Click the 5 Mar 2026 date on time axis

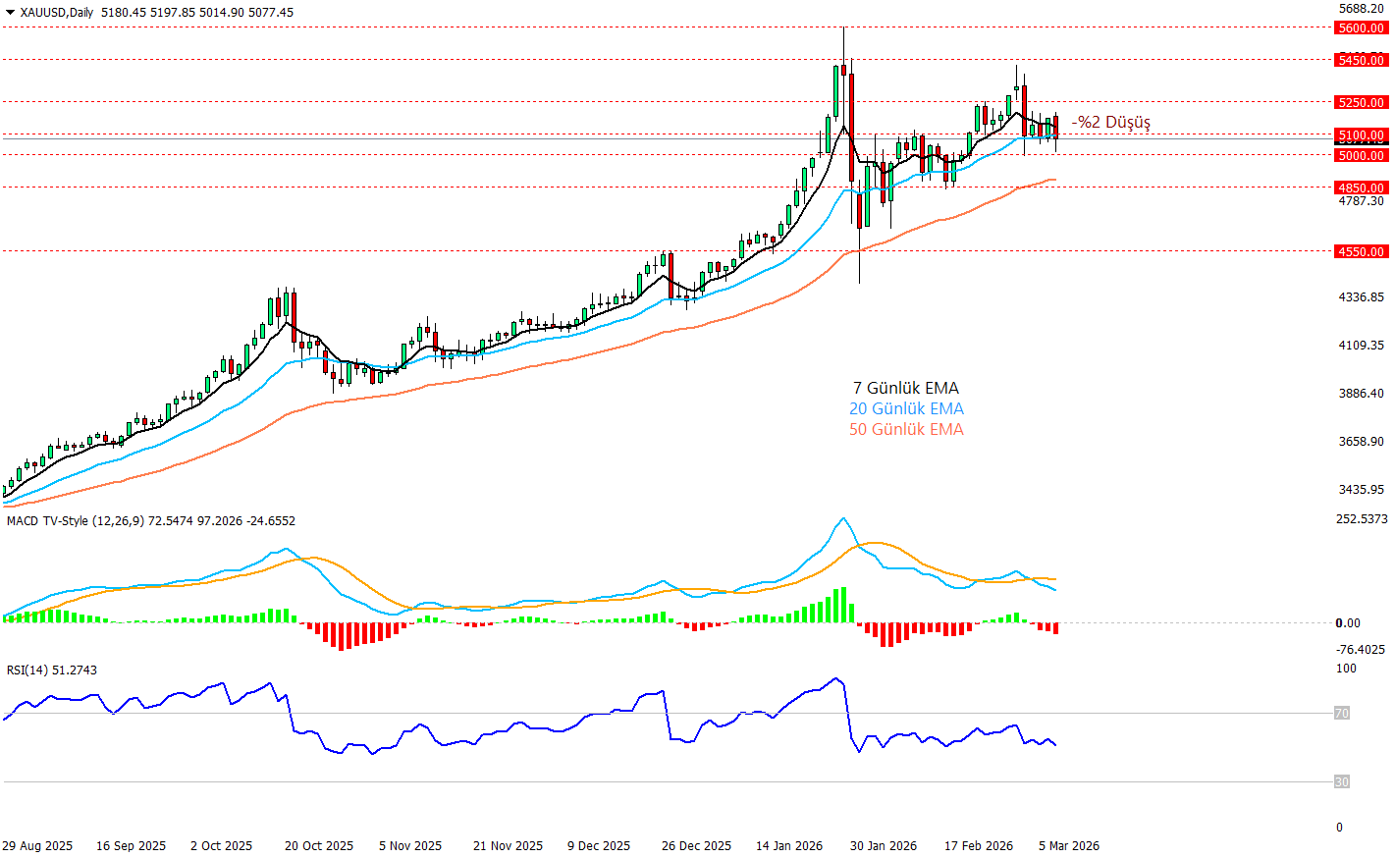click(x=1069, y=846)
